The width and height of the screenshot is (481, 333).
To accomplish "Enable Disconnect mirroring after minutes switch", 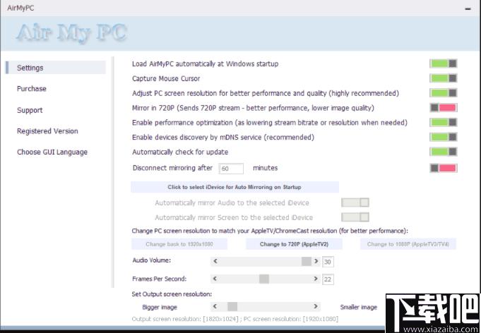I will click(444, 168).
